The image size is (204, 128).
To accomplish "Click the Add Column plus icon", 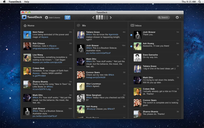I will 46,18.
